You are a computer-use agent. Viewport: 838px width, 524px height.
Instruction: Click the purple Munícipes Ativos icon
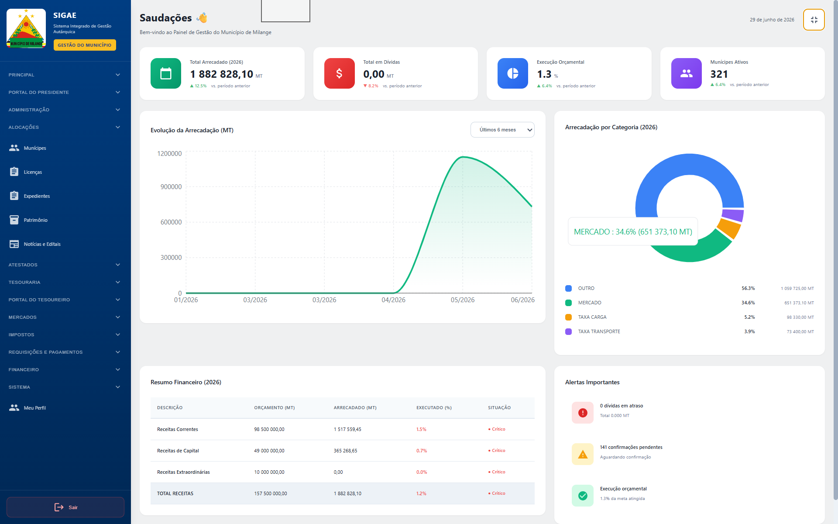coord(686,73)
